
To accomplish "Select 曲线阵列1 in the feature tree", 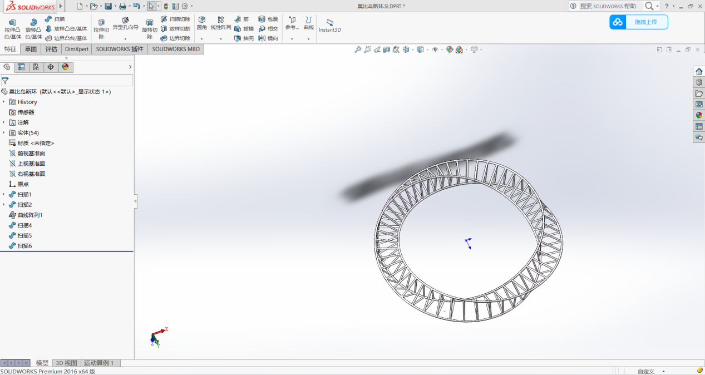I will point(30,215).
